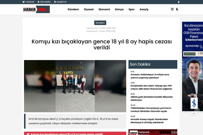The width and height of the screenshot is (203, 135).
Task: Open the courthouse article photo
Action: point(75,86)
